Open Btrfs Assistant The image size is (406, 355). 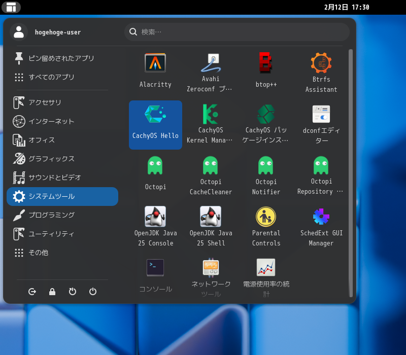321,73
